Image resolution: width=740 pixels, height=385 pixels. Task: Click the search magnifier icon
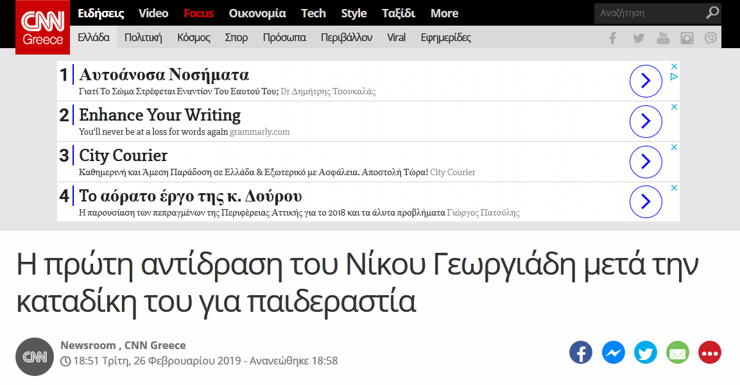click(x=712, y=13)
